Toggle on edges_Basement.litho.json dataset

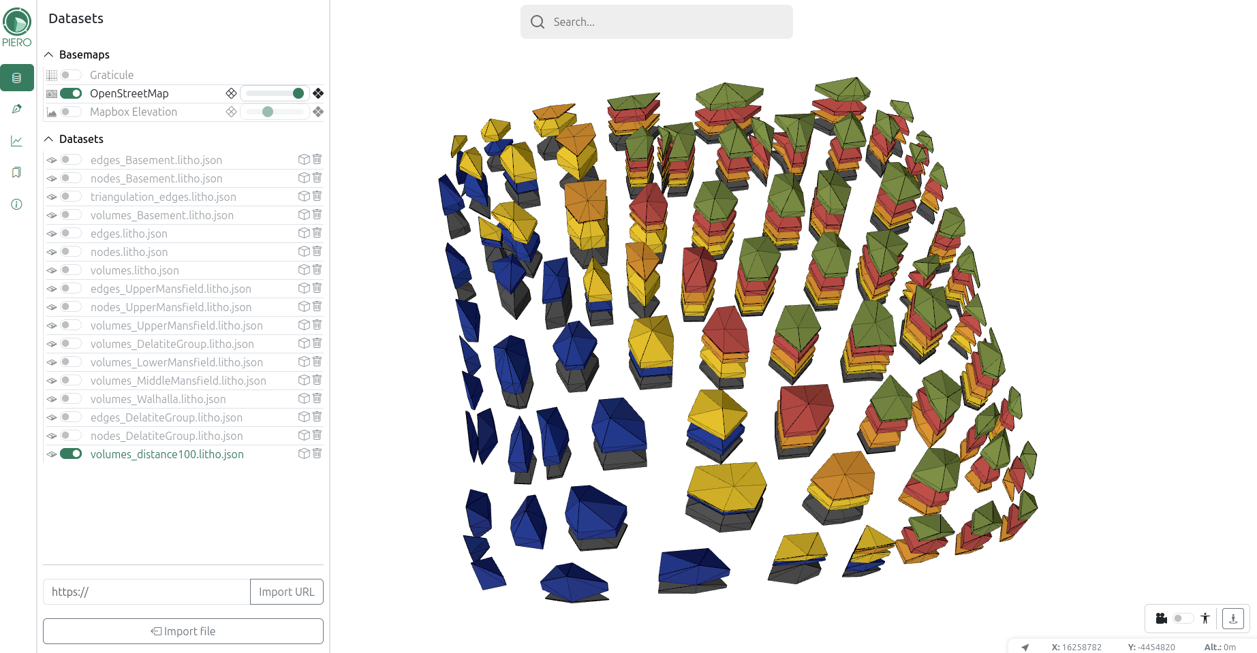[x=71, y=159]
